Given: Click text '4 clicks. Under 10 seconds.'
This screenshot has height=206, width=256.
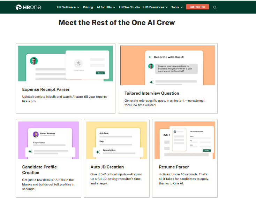Looking at the screenshot, I should pos(179,174).
